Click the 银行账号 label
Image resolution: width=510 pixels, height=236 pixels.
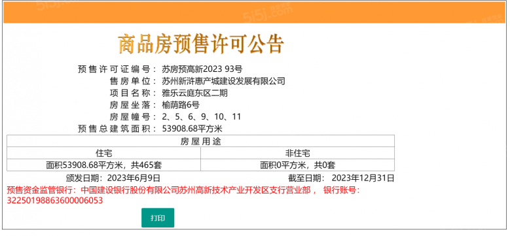tap(342, 190)
